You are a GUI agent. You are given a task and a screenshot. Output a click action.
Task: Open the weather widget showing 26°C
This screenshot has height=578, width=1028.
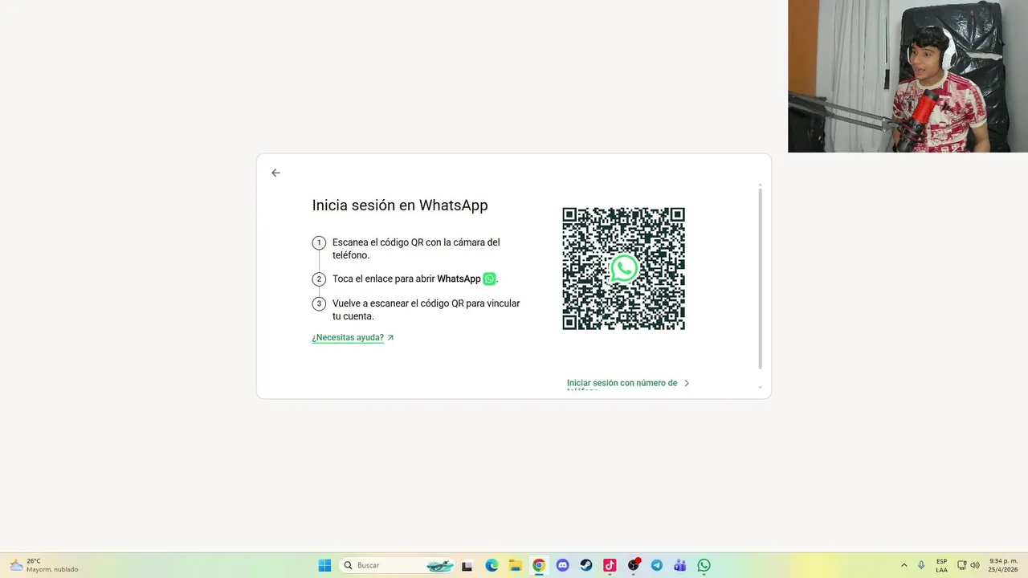(x=44, y=565)
